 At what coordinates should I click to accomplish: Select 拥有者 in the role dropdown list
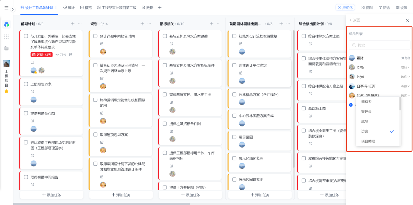[378, 102]
